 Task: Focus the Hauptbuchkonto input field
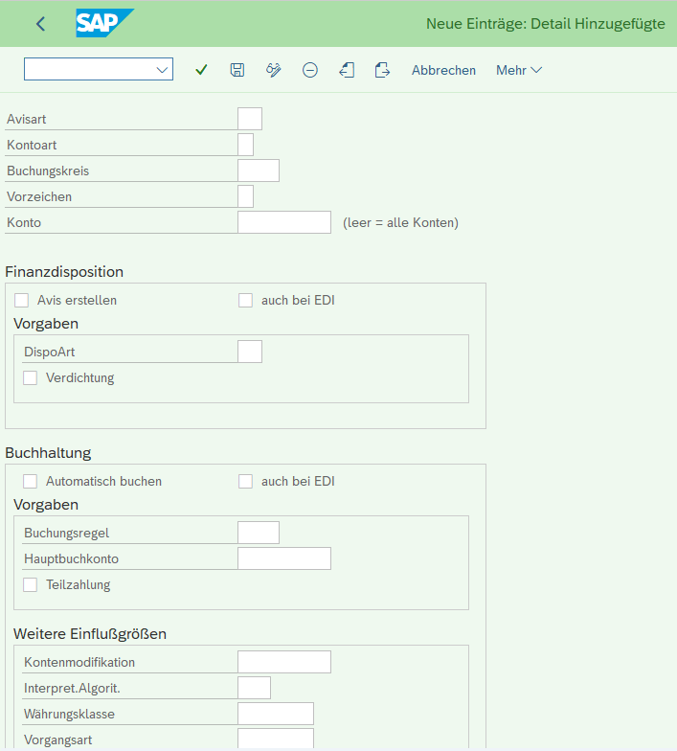[283, 558]
